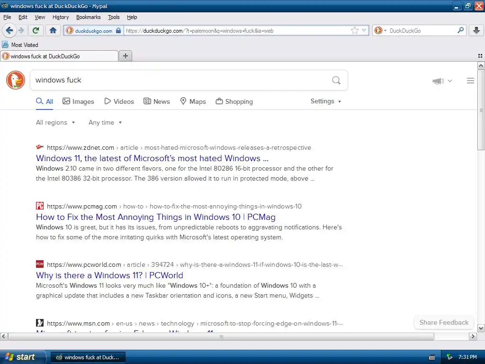Click the PCMag favicon beside result
Viewport: 485px width, 364px height.
click(40, 206)
